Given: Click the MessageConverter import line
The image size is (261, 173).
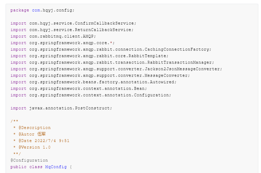Looking at the screenshot, I should point(100,76).
